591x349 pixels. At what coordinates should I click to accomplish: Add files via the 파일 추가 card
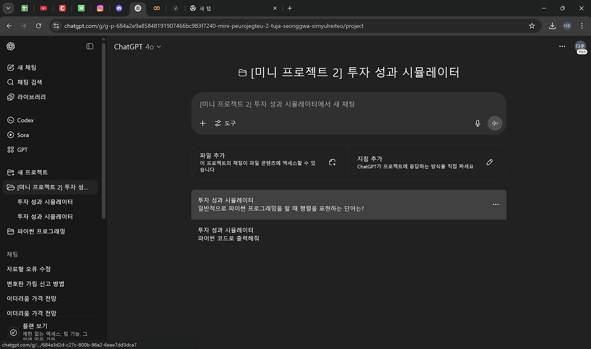pos(270,162)
